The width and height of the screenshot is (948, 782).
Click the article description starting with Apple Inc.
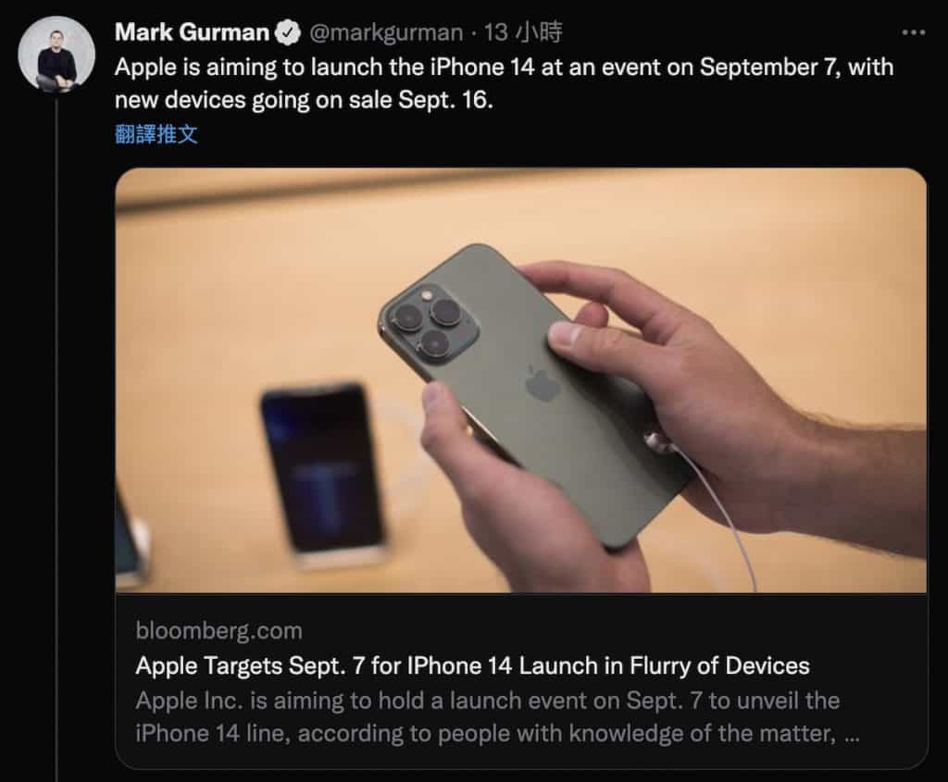coord(497,717)
